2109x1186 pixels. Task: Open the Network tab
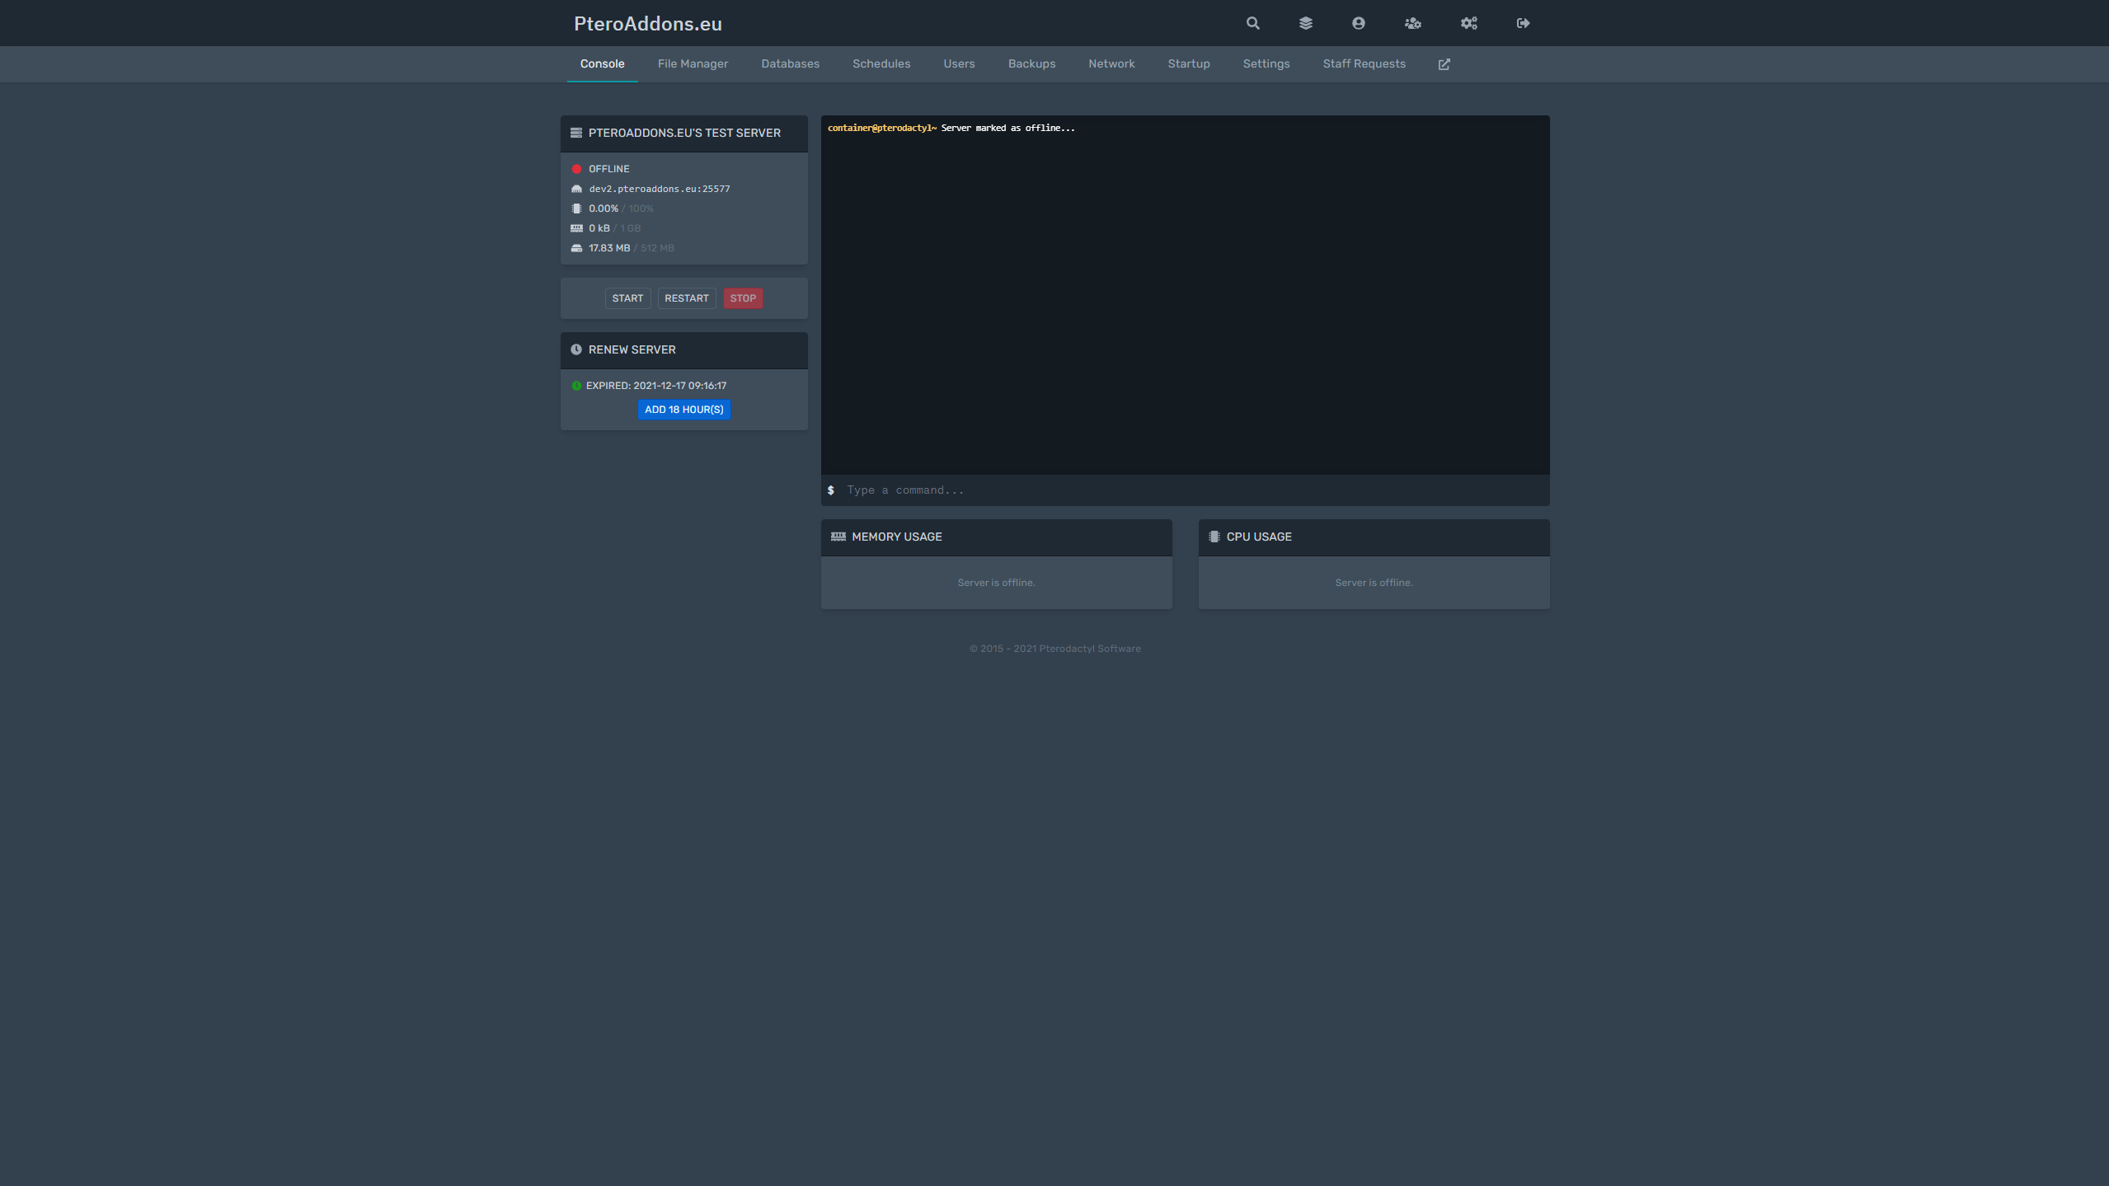[1111, 64]
